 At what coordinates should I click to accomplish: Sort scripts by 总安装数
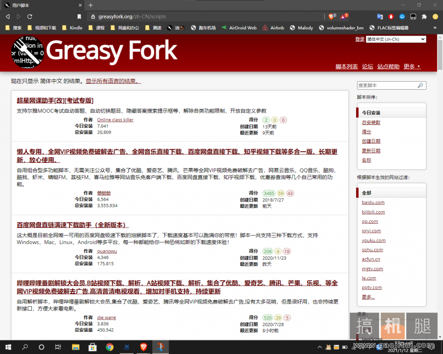click(371, 123)
